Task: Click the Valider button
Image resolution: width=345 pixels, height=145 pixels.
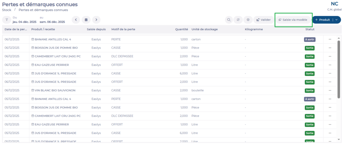Action: 263,20
